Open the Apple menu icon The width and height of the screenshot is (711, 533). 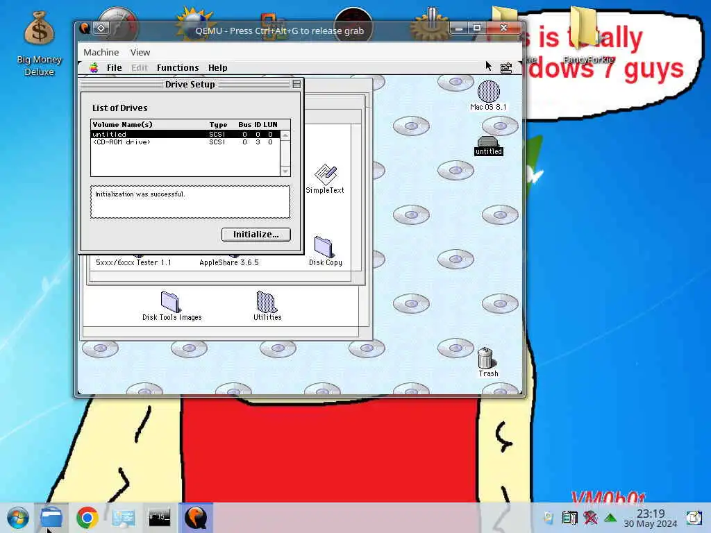(94, 68)
